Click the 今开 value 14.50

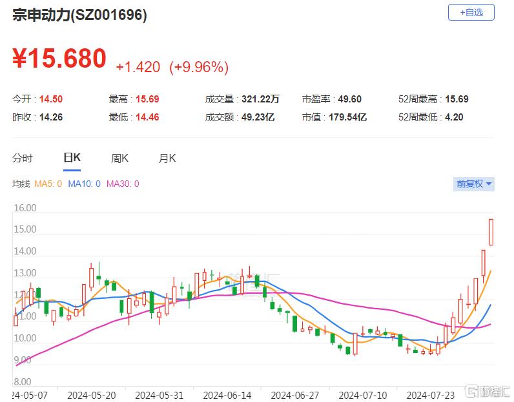coord(51,99)
